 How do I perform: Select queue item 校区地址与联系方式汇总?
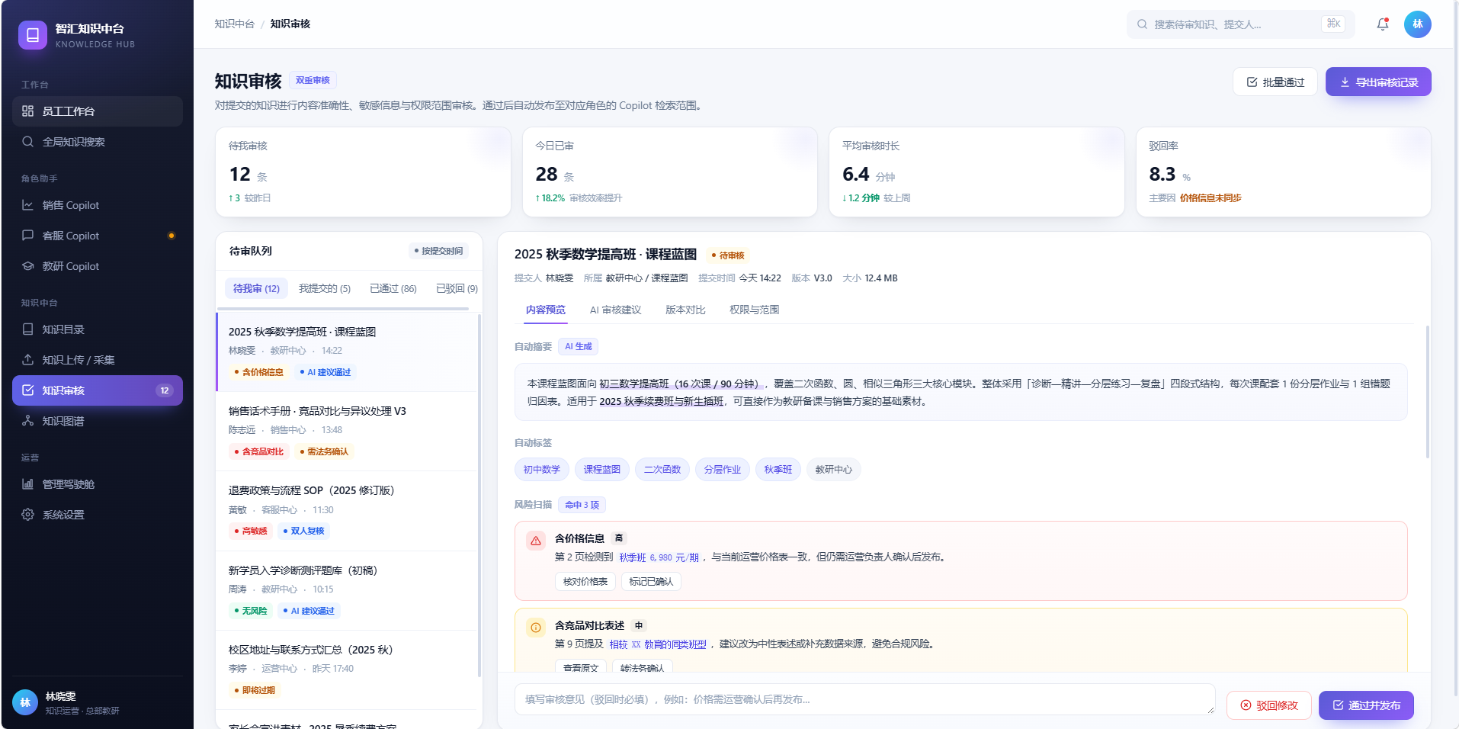tap(346, 670)
